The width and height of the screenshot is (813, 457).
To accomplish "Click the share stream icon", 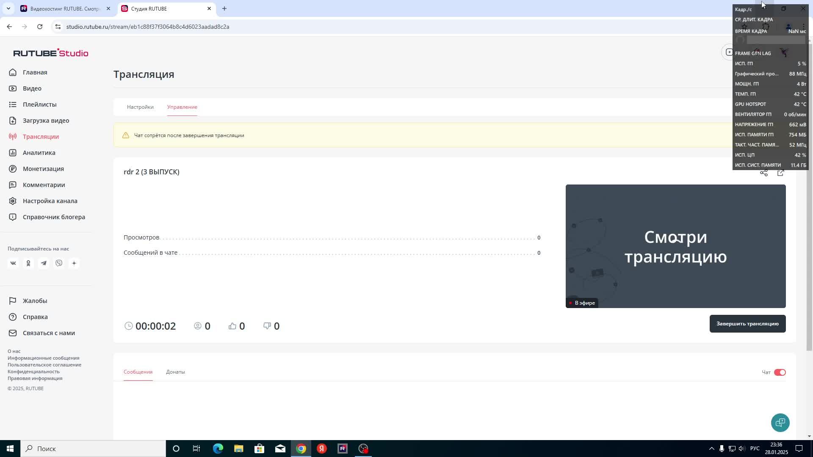I will tap(763, 173).
